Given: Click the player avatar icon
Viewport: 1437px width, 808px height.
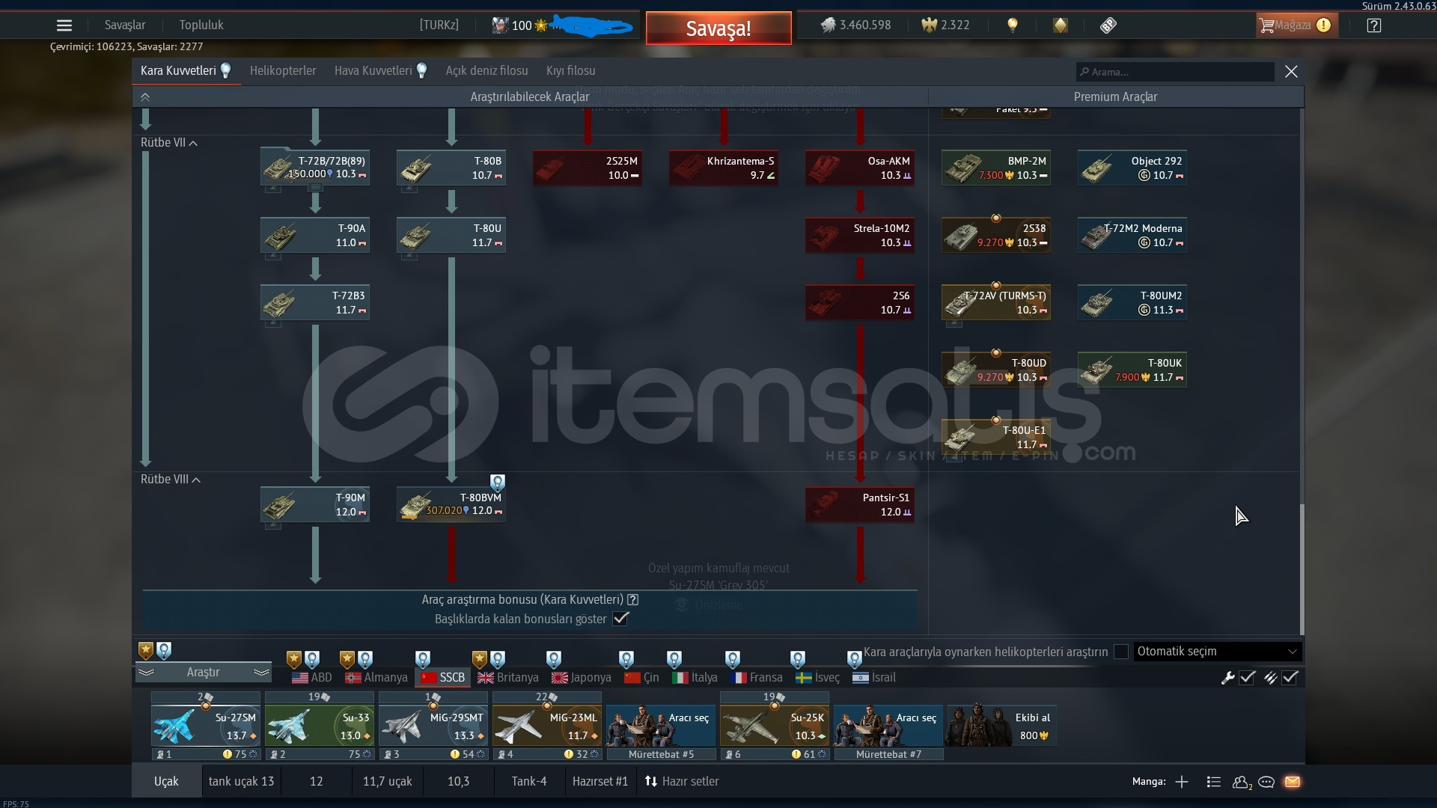Looking at the screenshot, I should (500, 25).
